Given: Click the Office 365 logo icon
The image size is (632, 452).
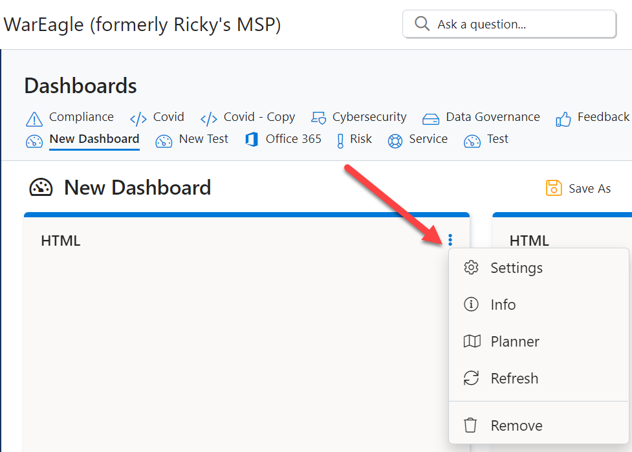Looking at the screenshot, I should pyautogui.click(x=252, y=140).
